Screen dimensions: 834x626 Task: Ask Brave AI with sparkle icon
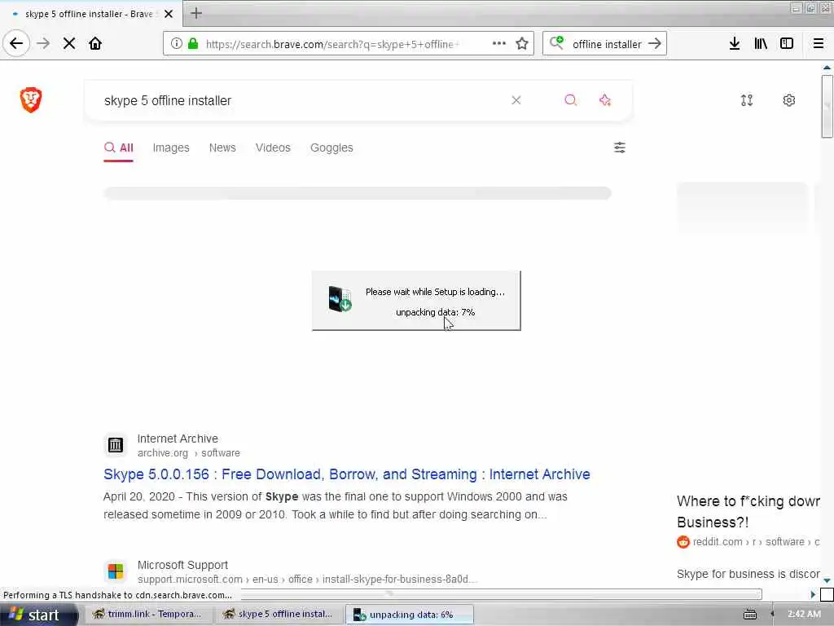click(605, 100)
